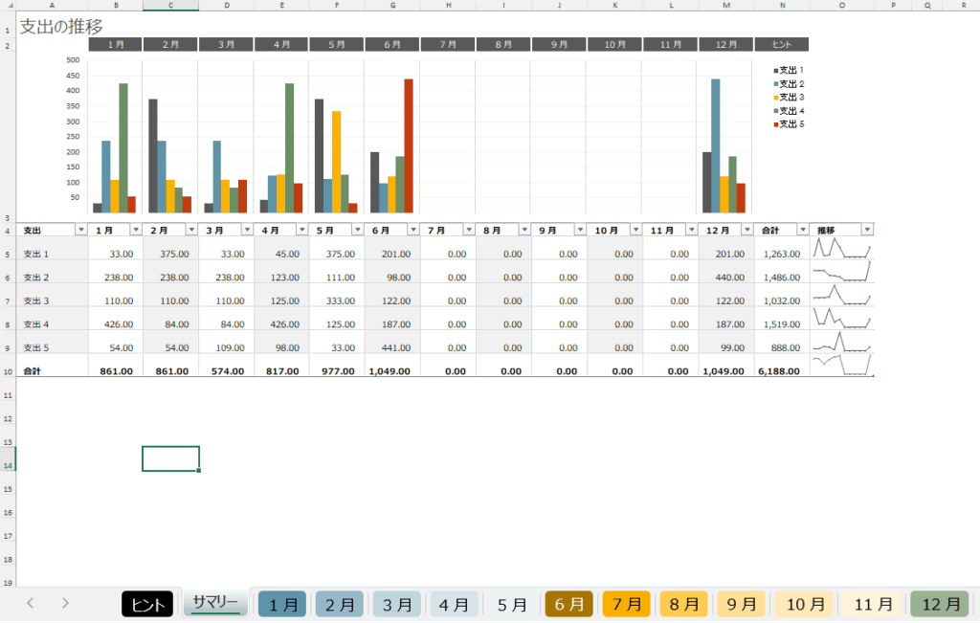980x623 pixels.
Task: Select the bold 合計 row label
Action: [x=52, y=366]
